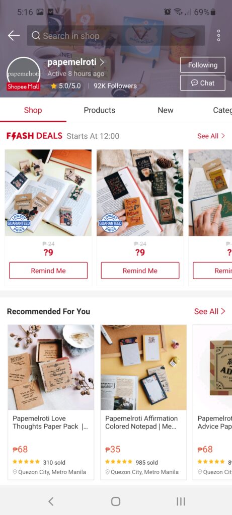Tap the Shopee Mall badge
This screenshot has height=515, width=232.
23,87
